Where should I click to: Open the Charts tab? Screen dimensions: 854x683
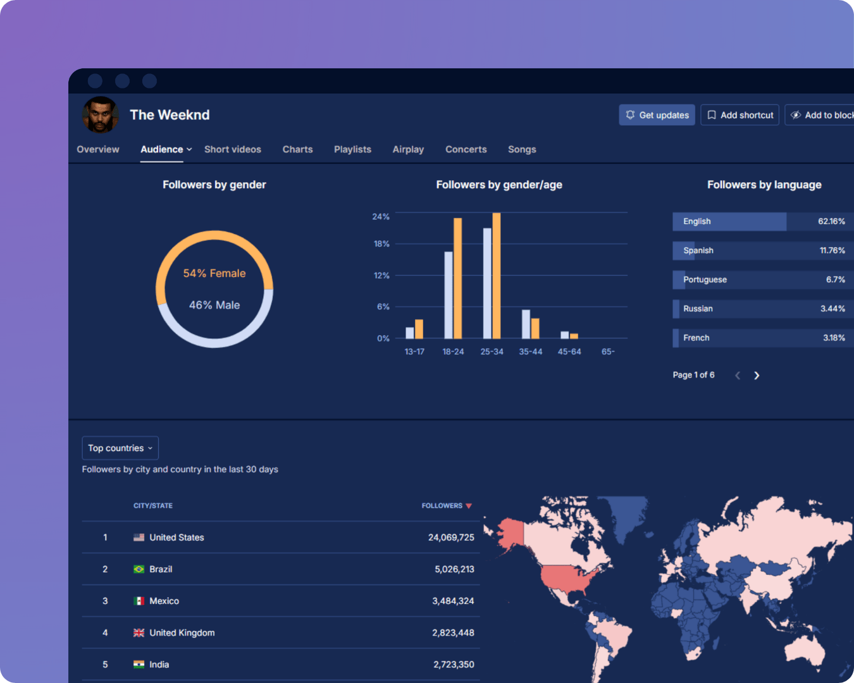click(x=297, y=149)
